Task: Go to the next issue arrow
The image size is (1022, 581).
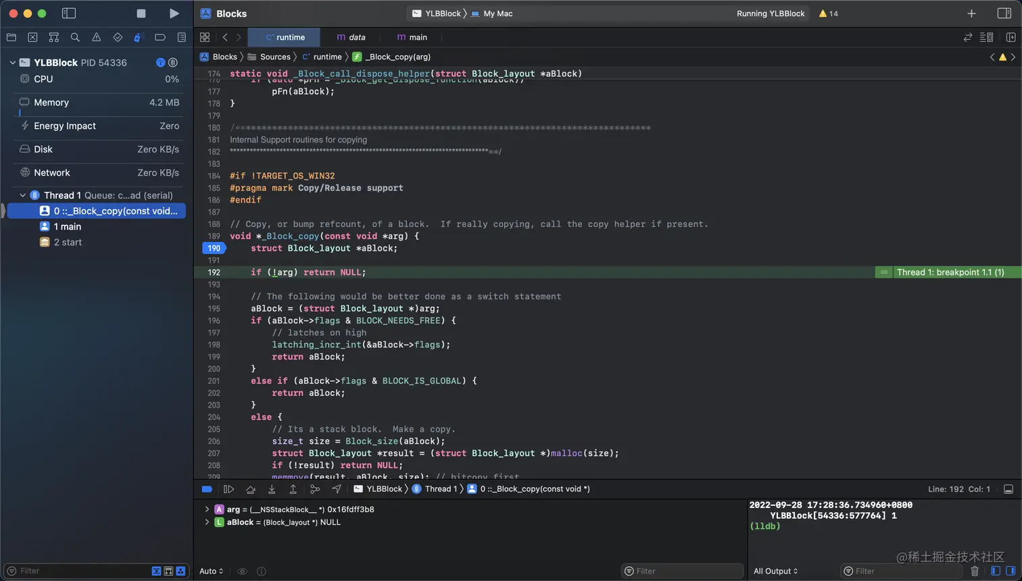Action: [1013, 57]
